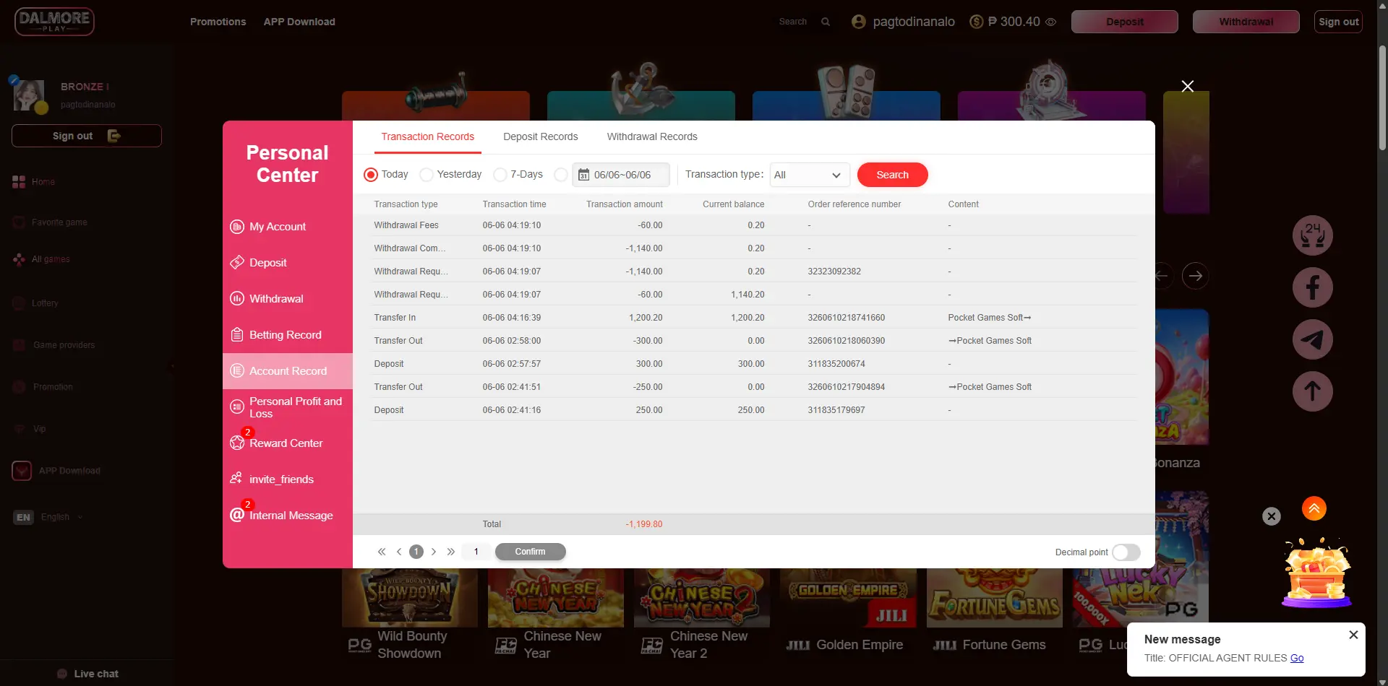The image size is (1388, 686).
Task: Toggle balance visibility eye icon
Action: (1051, 22)
